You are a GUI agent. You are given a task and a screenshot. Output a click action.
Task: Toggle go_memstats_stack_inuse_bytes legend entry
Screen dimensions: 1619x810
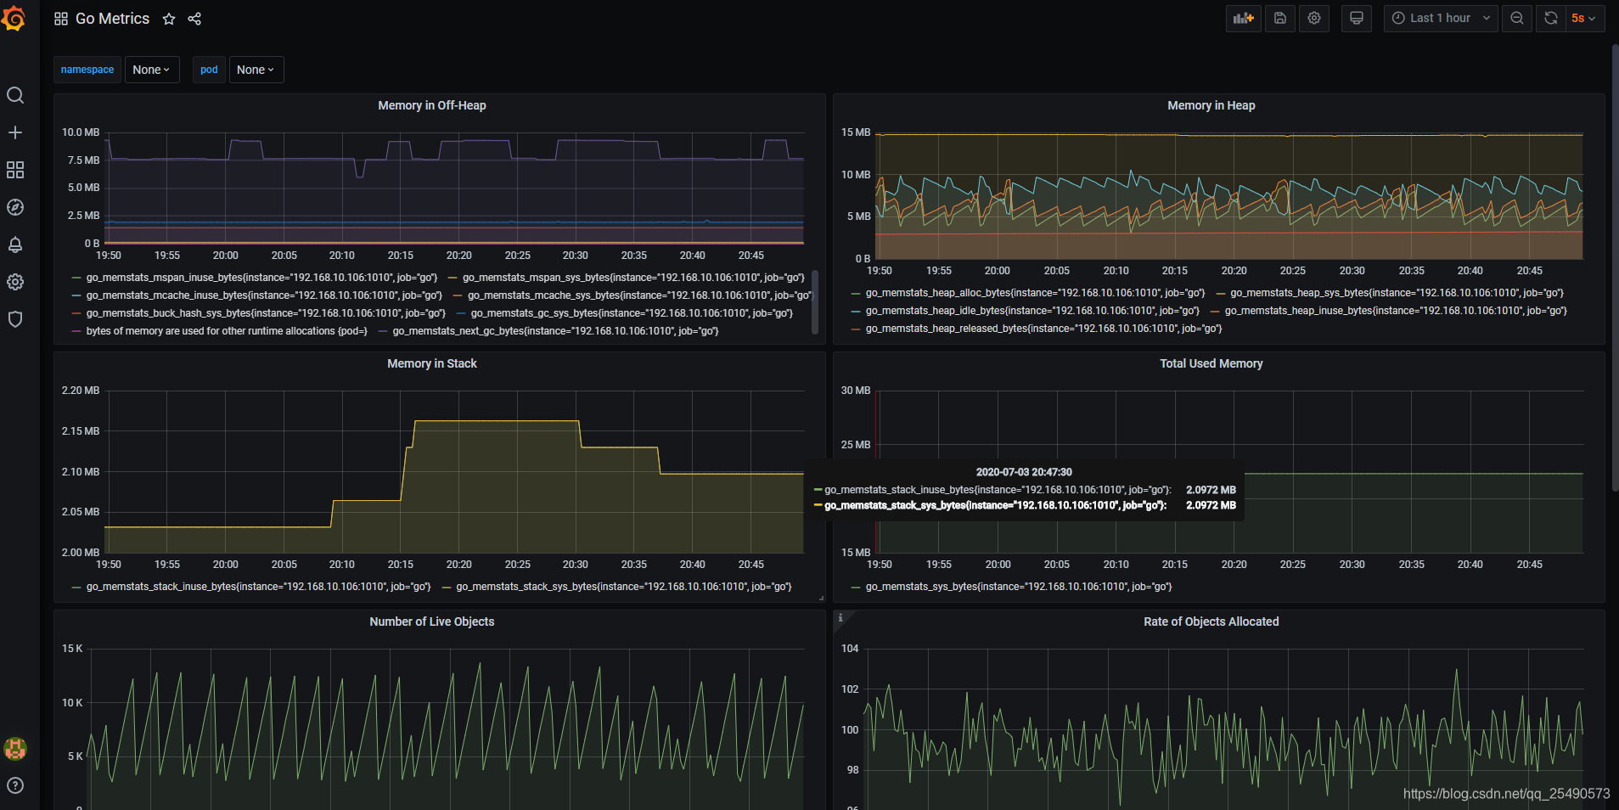(258, 587)
